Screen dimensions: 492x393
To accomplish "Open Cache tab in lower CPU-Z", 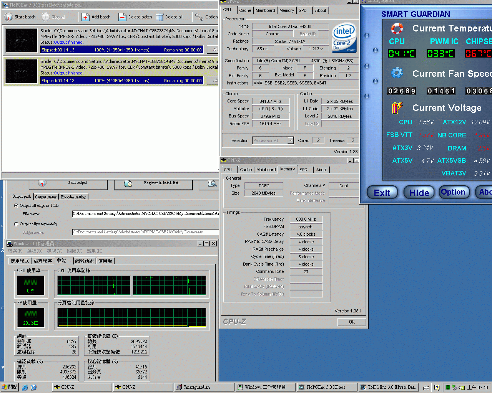I will (x=246, y=170).
